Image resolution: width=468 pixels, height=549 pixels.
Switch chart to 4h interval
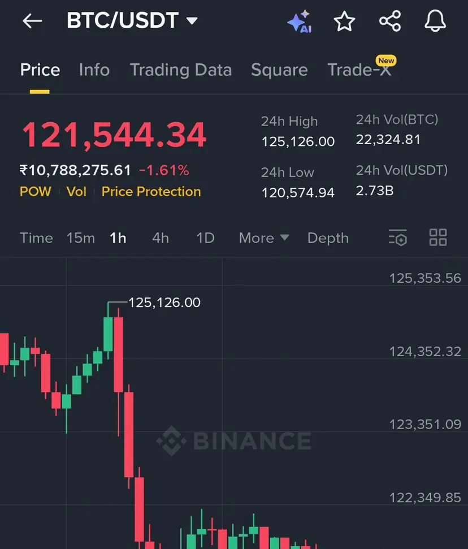[161, 238]
